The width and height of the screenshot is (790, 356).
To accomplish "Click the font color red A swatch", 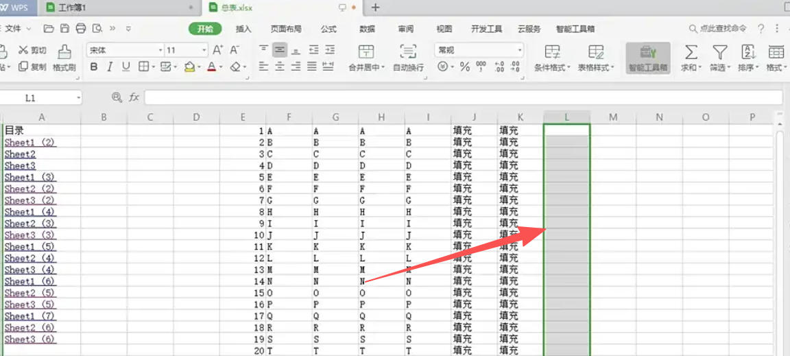I will [x=211, y=67].
